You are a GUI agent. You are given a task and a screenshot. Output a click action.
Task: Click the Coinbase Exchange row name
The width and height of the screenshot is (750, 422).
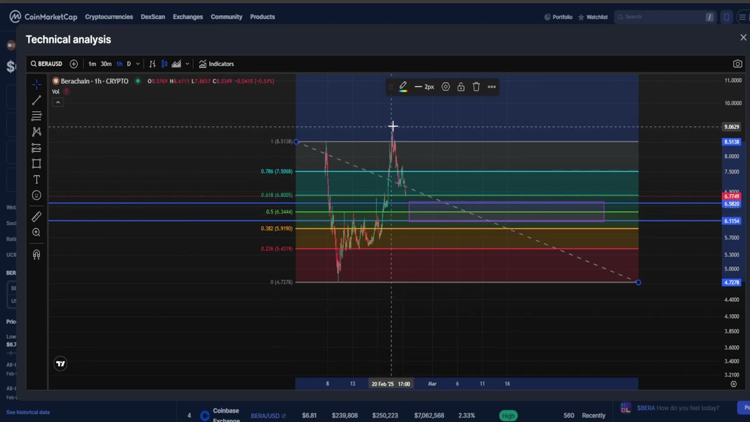click(226, 415)
